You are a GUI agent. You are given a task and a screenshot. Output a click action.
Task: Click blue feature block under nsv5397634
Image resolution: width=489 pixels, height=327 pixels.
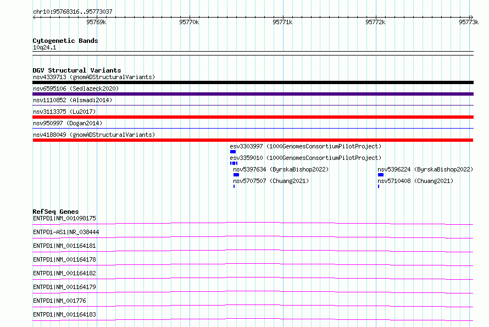[x=236, y=175]
